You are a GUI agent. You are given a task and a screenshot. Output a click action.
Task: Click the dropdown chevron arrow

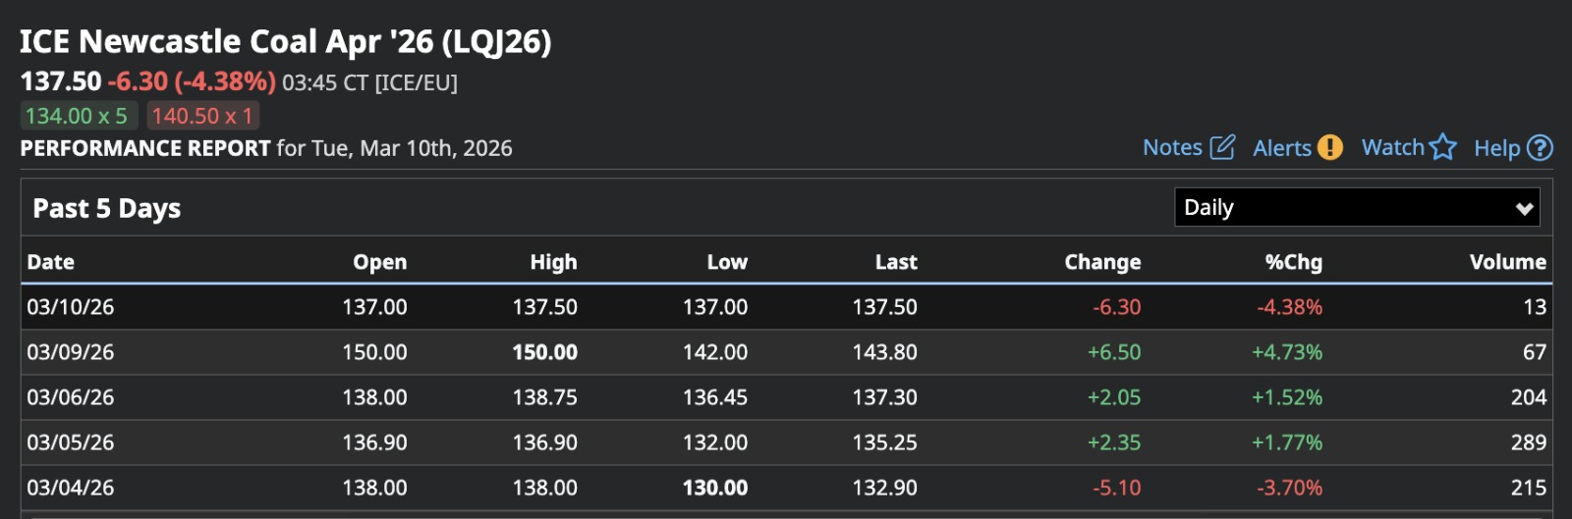tap(1524, 208)
